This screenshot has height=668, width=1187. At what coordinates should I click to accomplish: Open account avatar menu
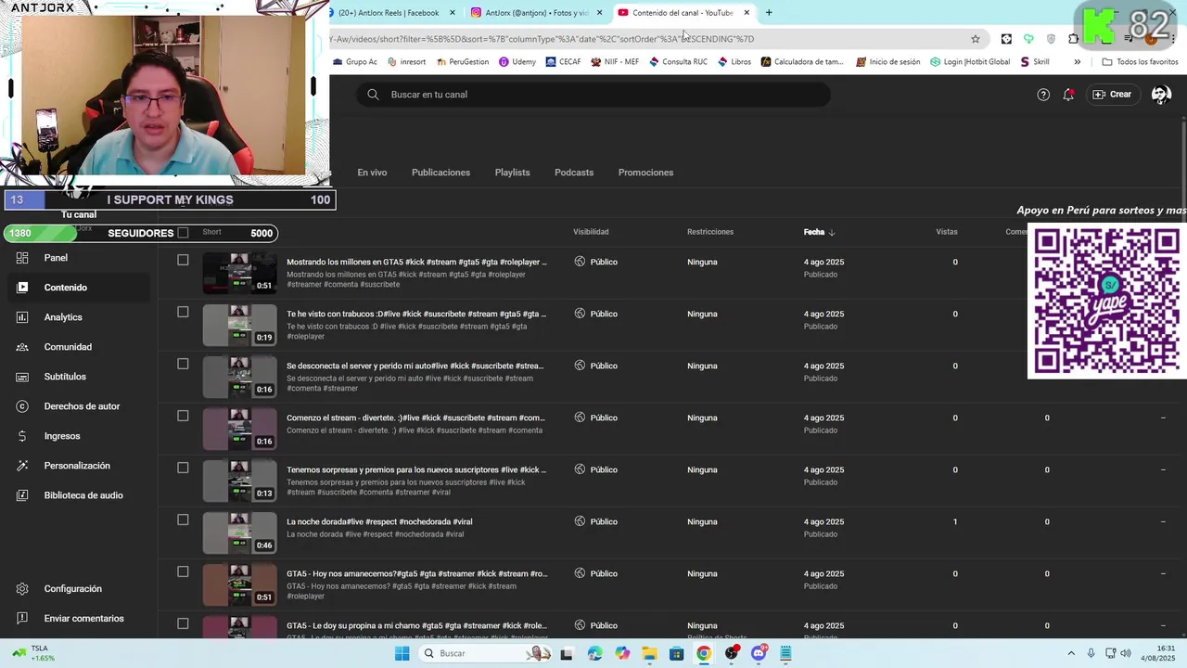pyautogui.click(x=1161, y=95)
